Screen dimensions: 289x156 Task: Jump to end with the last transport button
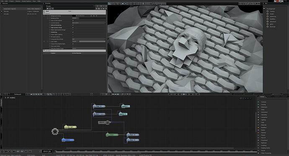click(198, 94)
